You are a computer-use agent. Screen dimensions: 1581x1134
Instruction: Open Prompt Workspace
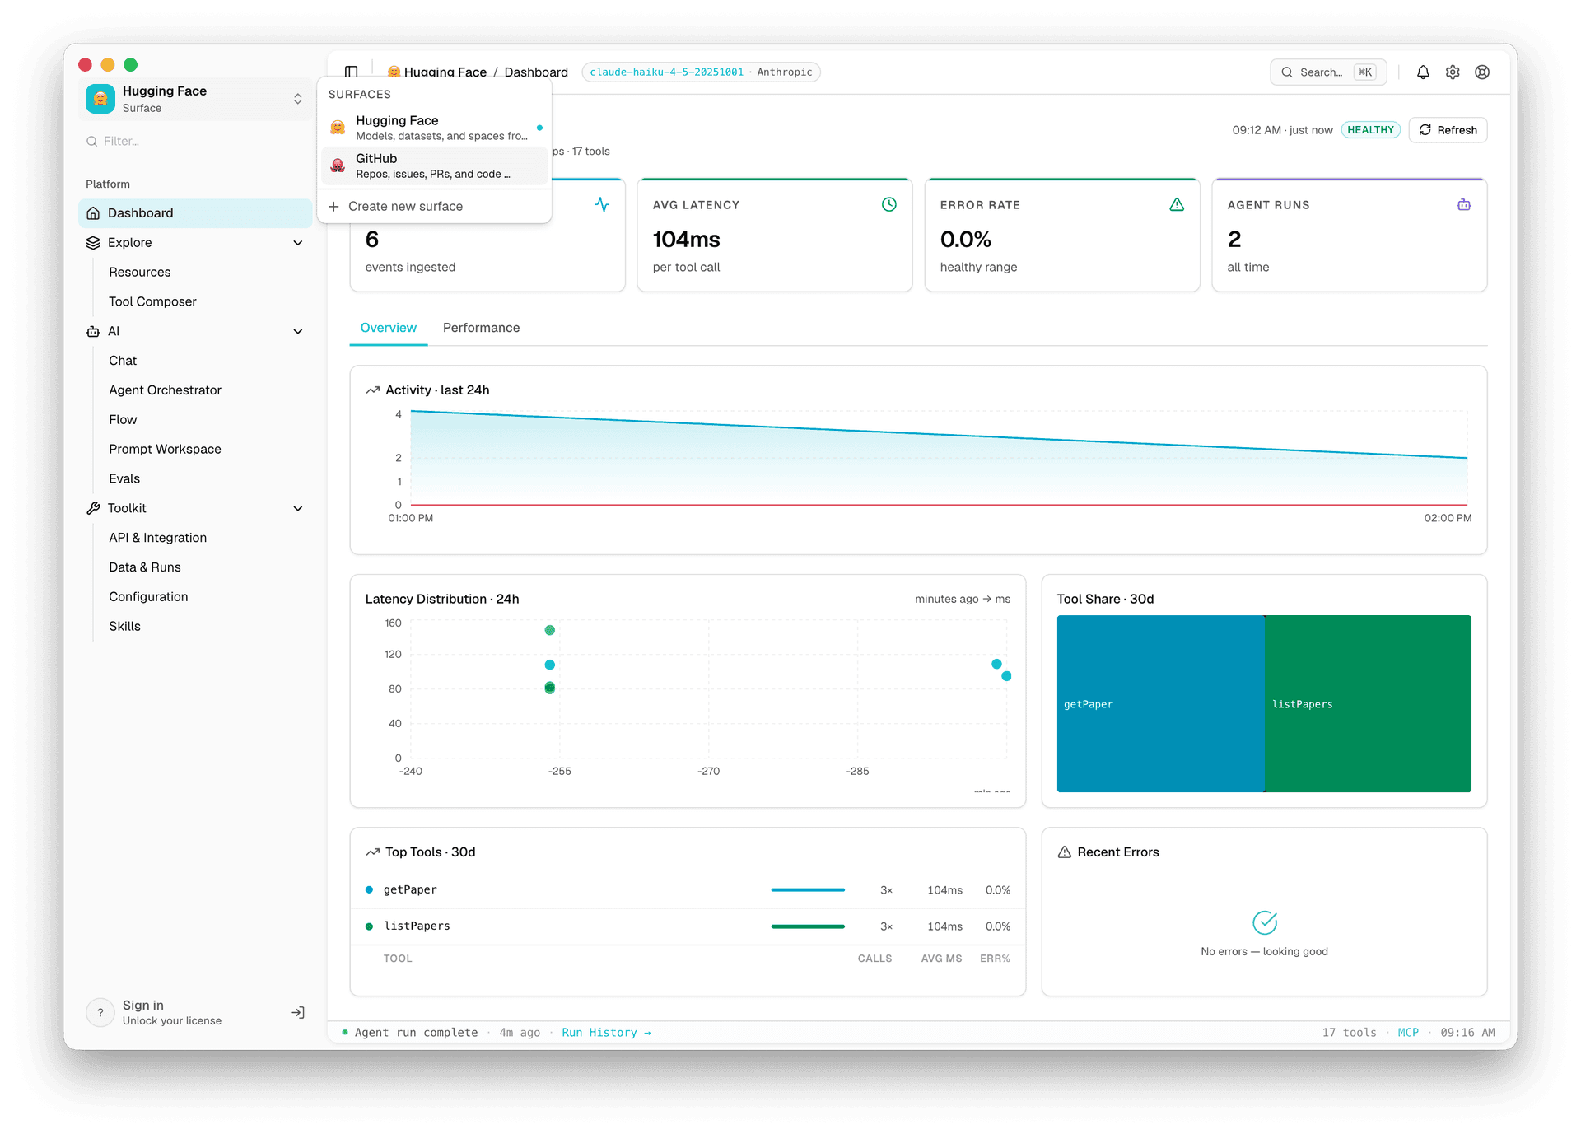(x=165, y=450)
